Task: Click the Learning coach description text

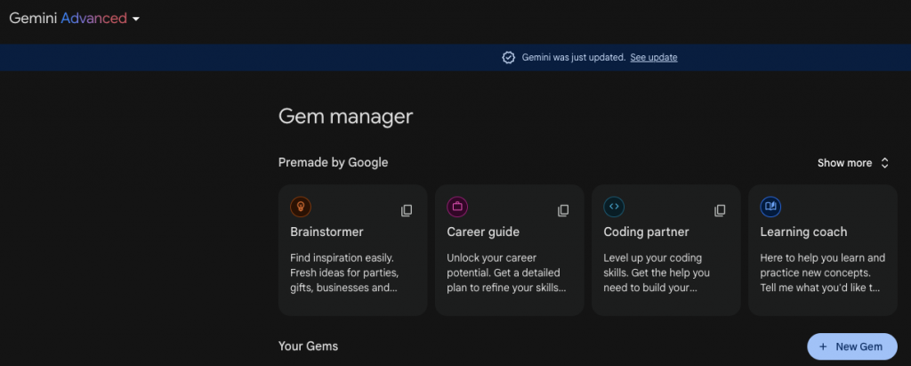Action: point(823,272)
